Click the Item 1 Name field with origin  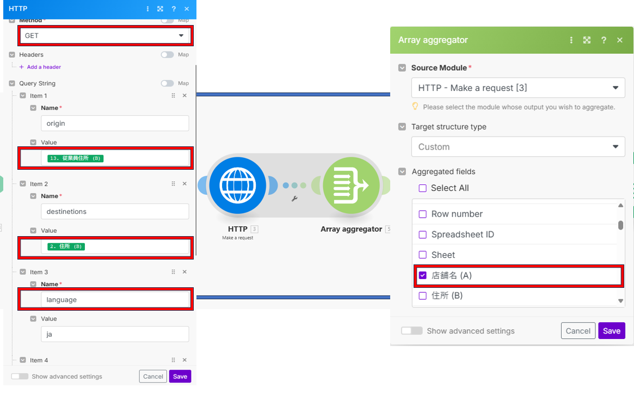click(x=115, y=124)
